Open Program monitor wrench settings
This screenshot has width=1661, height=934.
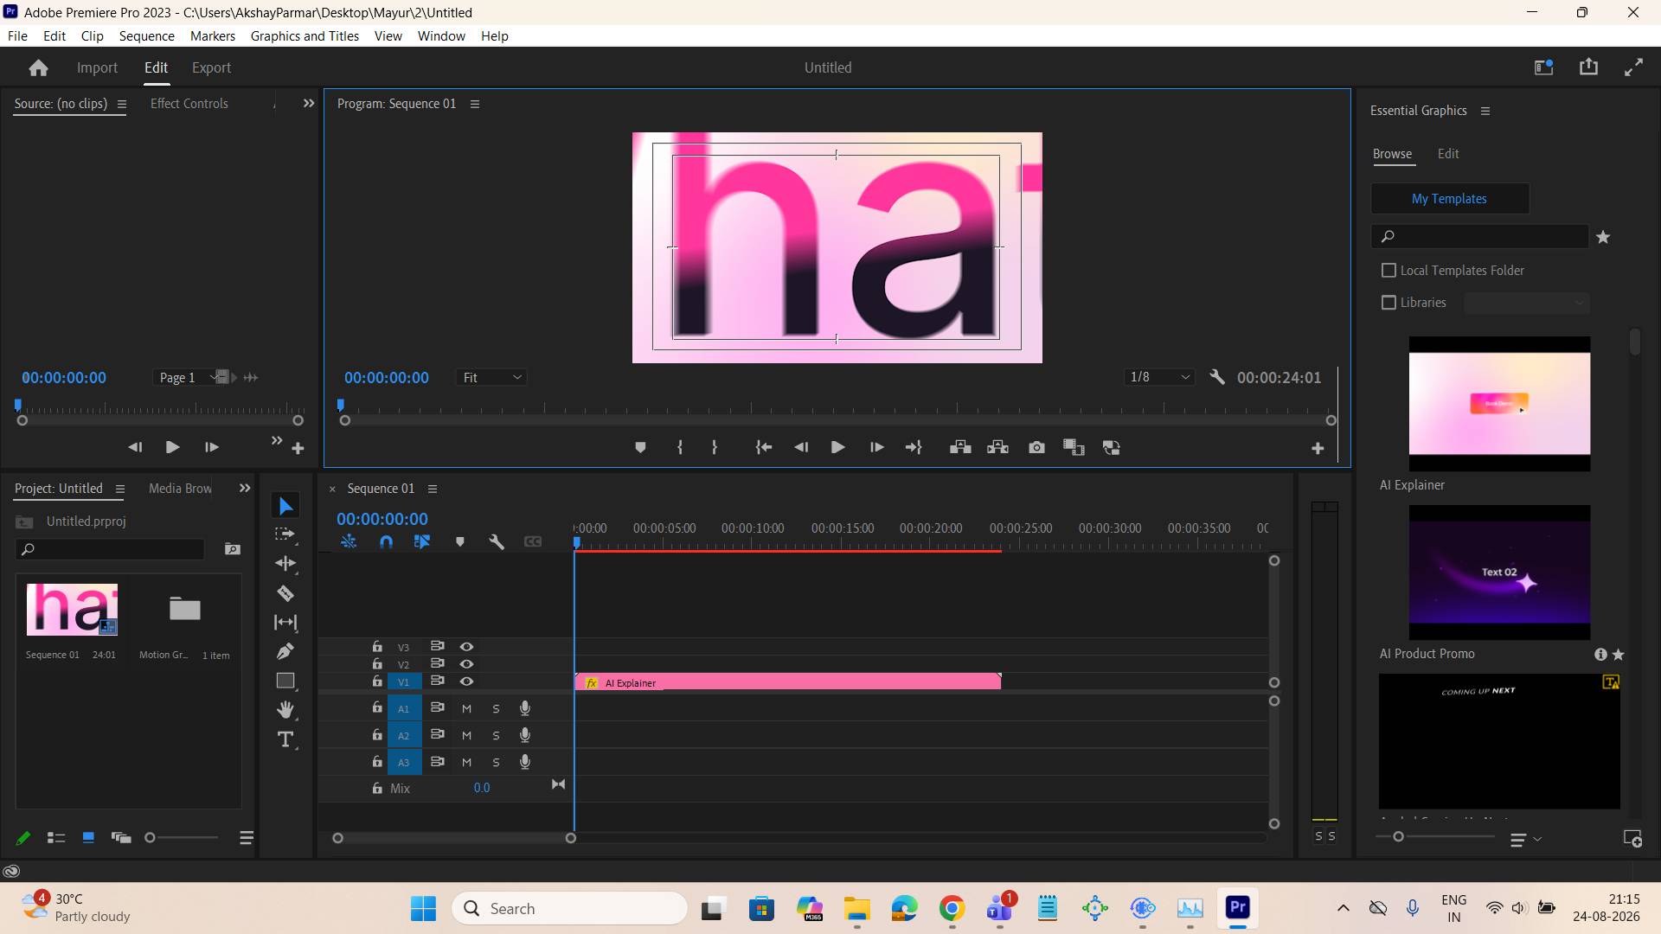point(1217,377)
